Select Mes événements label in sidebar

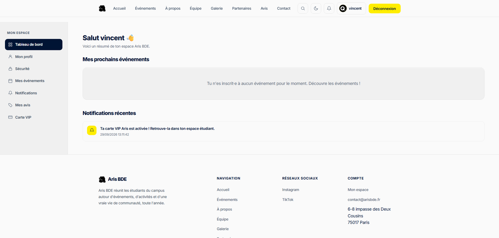pos(30,81)
